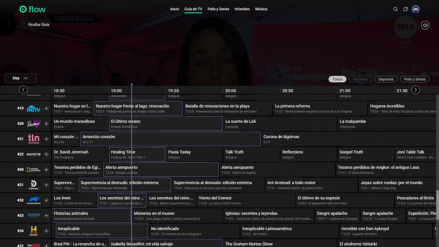Toggle the volume mute icon

pos(425,25)
